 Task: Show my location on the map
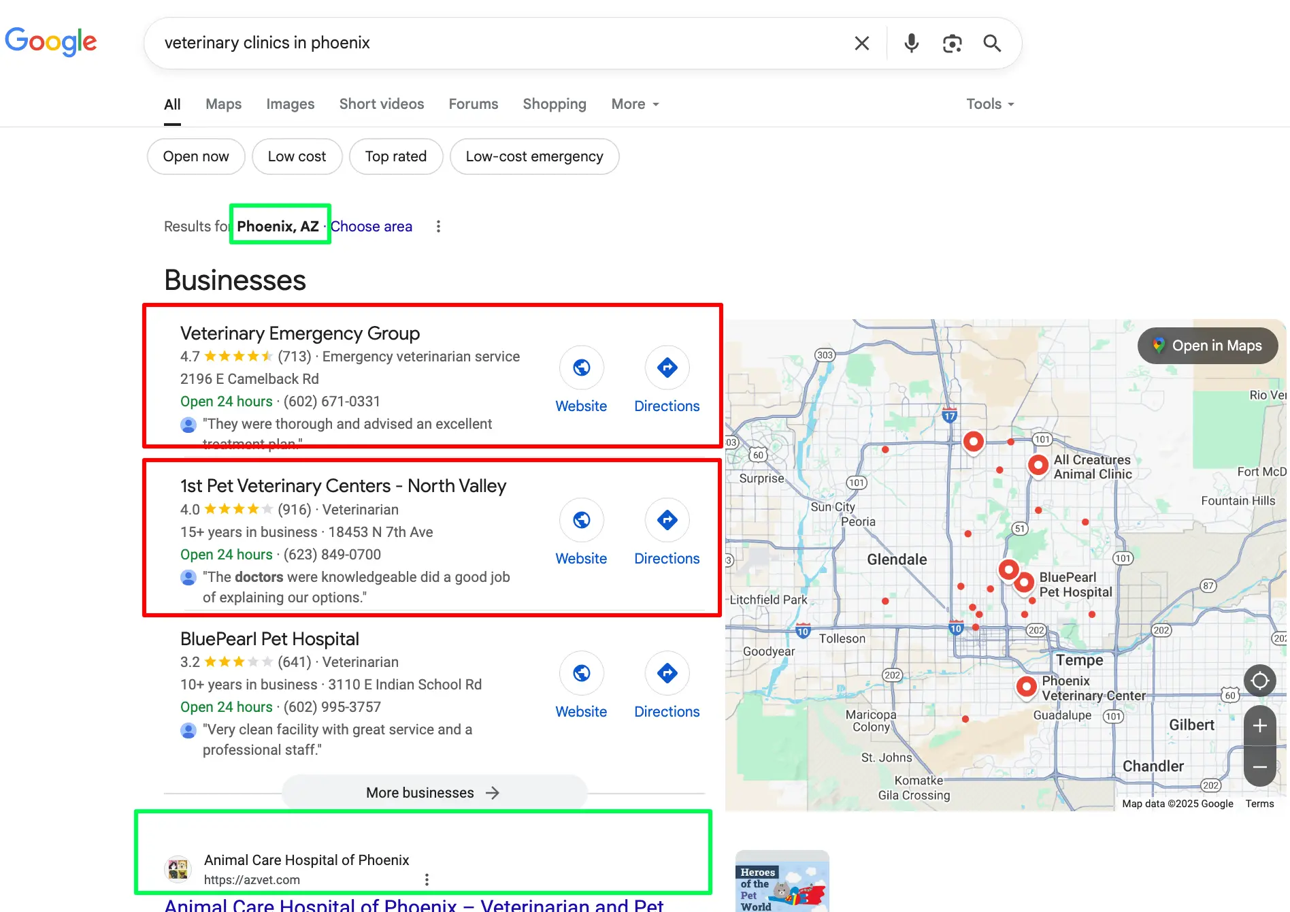tap(1259, 680)
